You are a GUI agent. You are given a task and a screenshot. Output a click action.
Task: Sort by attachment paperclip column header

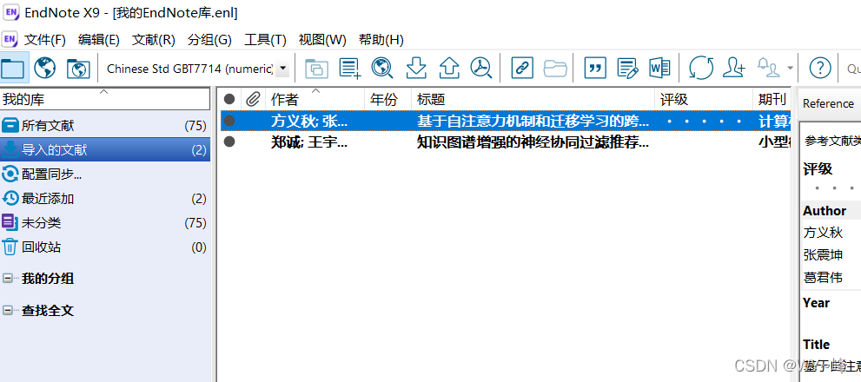253,99
